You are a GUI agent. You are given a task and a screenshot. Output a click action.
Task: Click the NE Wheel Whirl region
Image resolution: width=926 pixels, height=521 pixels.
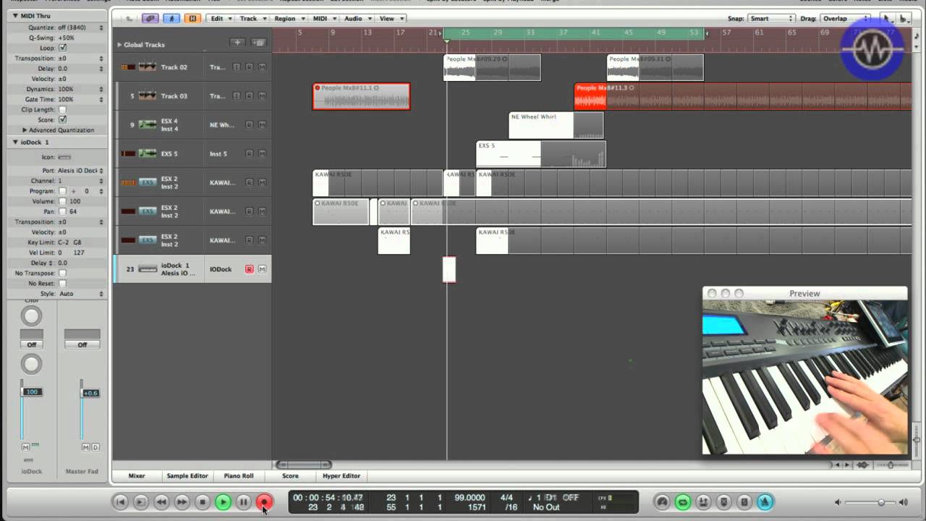(x=556, y=124)
